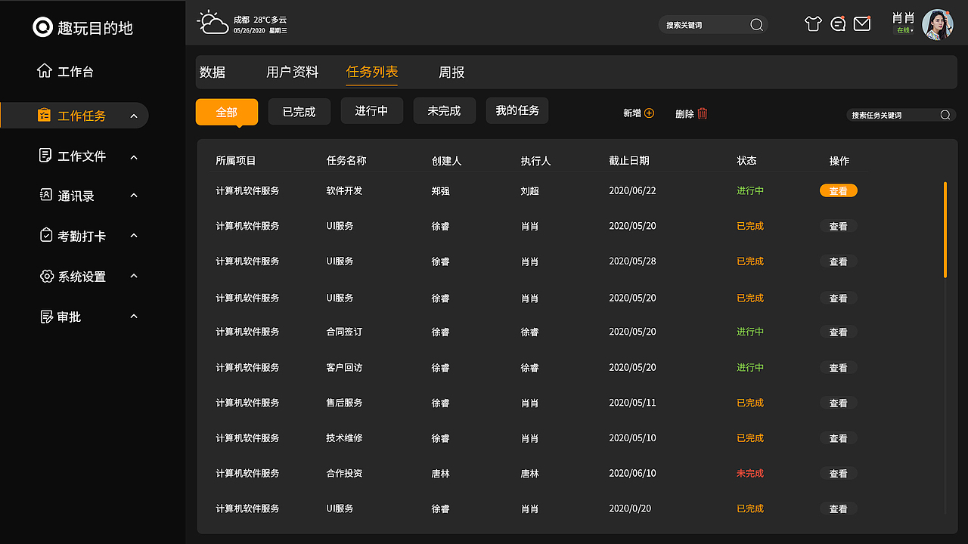Click the clothing/theme icon in top bar

pyautogui.click(x=812, y=23)
